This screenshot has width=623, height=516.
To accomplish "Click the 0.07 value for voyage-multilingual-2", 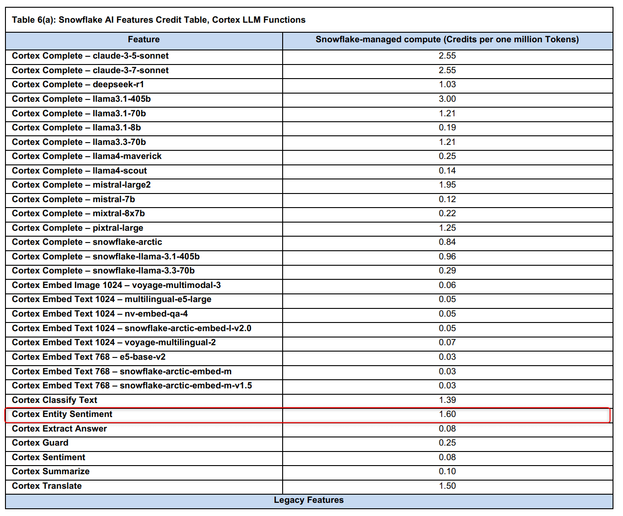I will [447, 342].
